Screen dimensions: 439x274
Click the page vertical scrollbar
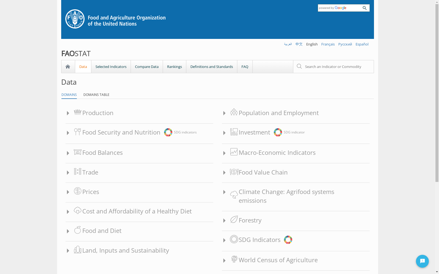pyautogui.click(x=437, y=93)
